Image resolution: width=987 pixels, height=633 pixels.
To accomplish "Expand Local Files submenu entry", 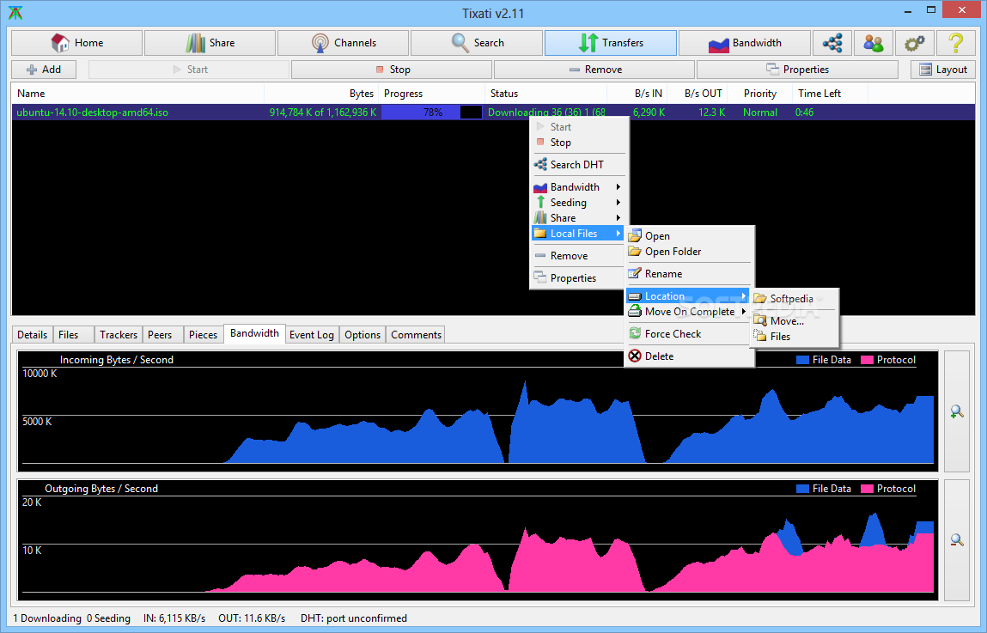I will [578, 234].
